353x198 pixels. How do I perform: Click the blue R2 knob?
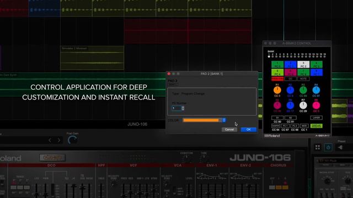point(290,90)
